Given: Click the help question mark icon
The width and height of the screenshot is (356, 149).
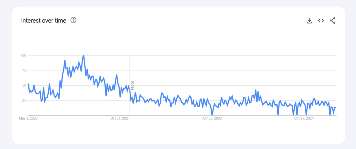Looking at the screenshot, I should tap(74, 20).
